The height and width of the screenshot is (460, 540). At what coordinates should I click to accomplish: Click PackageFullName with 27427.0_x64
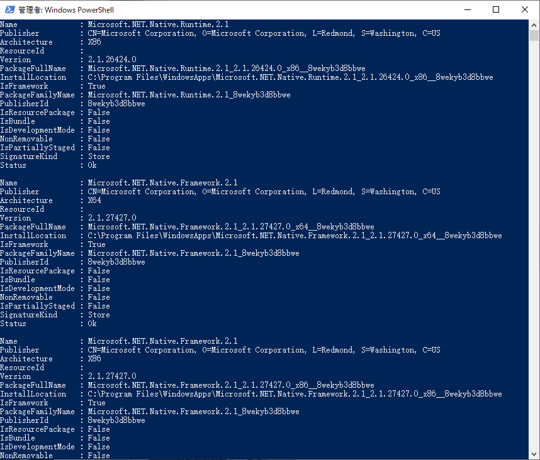231,227
